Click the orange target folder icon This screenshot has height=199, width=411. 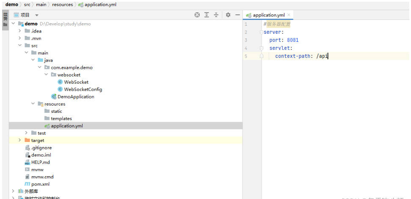[27, 140]
